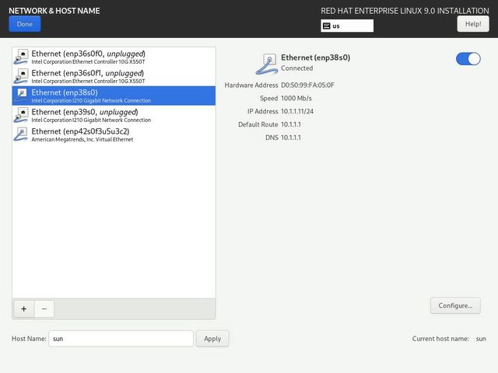
Task: Click the NETWORK & HOST NAME title
Action: [54, 11]
